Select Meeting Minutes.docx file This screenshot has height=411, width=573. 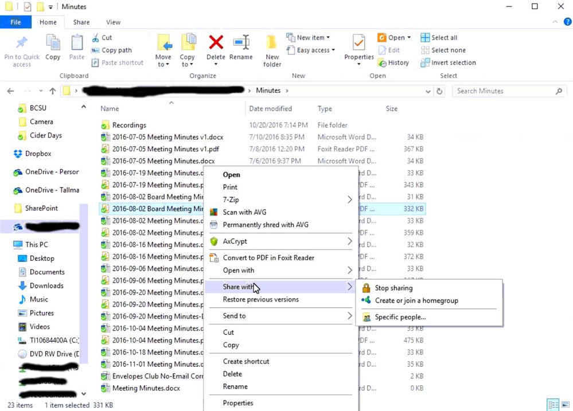pyautogui.click(x=141, y=388)
